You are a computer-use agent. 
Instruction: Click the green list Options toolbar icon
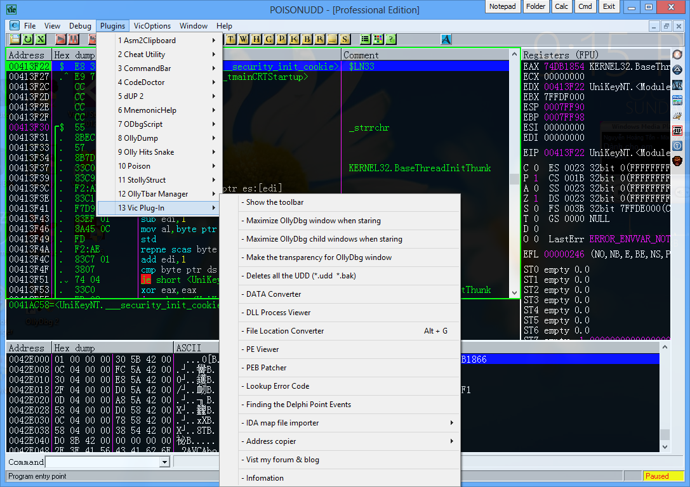pyautogui.click(x=365, y=39)
